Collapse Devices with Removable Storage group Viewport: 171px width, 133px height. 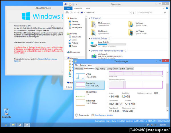[x=89, y=51]
